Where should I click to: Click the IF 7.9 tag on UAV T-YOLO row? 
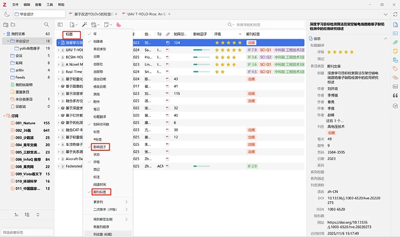[252, 50]
